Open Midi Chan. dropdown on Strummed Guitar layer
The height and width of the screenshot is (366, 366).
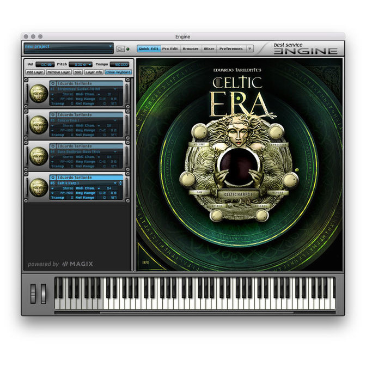[x=99, y=94]
